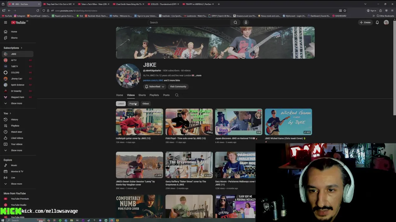
Task: Open Live under Explore
Action: coord(18,178)
